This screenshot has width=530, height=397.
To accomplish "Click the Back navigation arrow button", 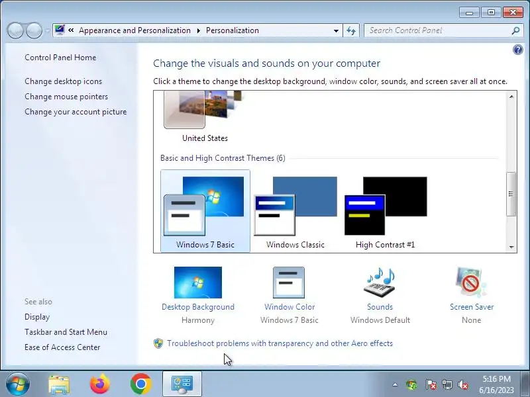I will [15, 30].
